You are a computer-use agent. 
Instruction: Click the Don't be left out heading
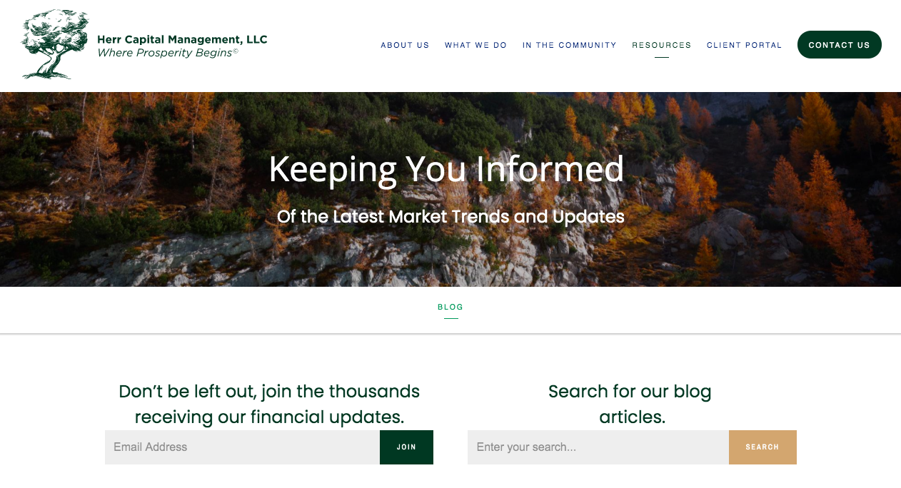tap(269, 404)
